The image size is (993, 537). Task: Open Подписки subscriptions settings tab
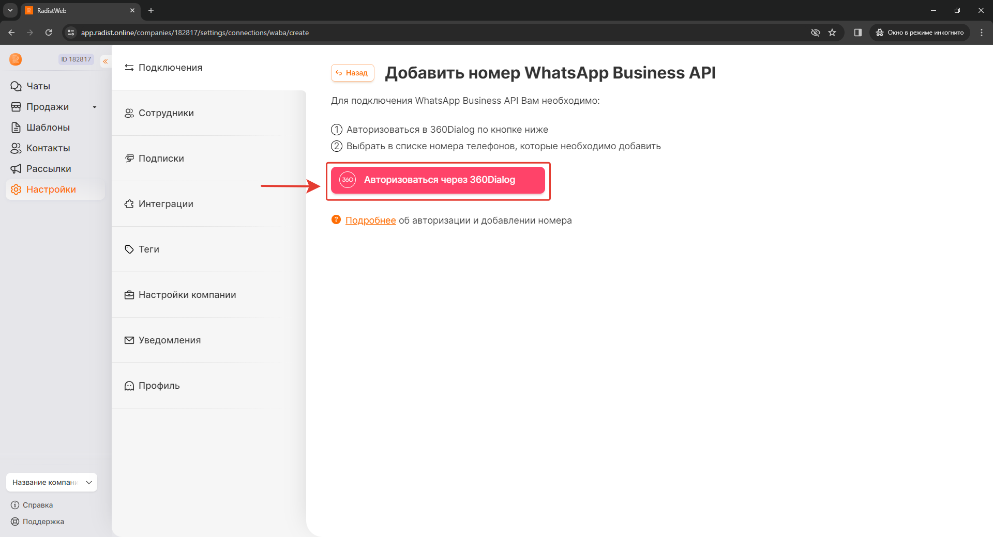point(209,159)
